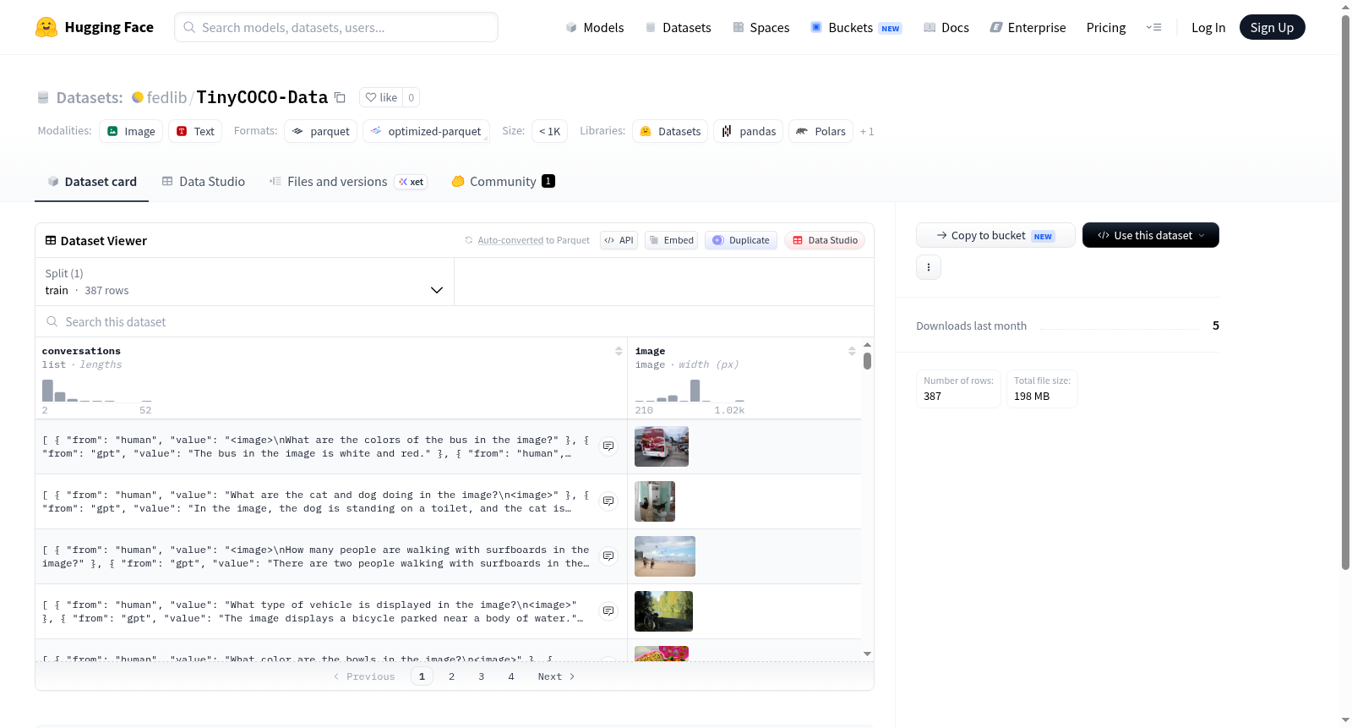Open the Community tab
The image size is (1352, 728).
tap(504, 182)
